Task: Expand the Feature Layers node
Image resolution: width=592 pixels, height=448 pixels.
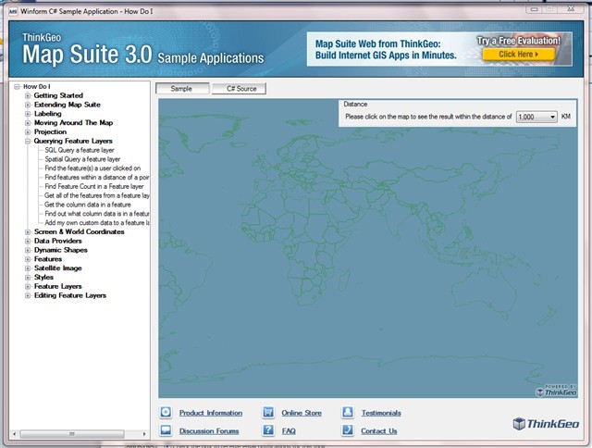Action: click(x=28, y=286)
